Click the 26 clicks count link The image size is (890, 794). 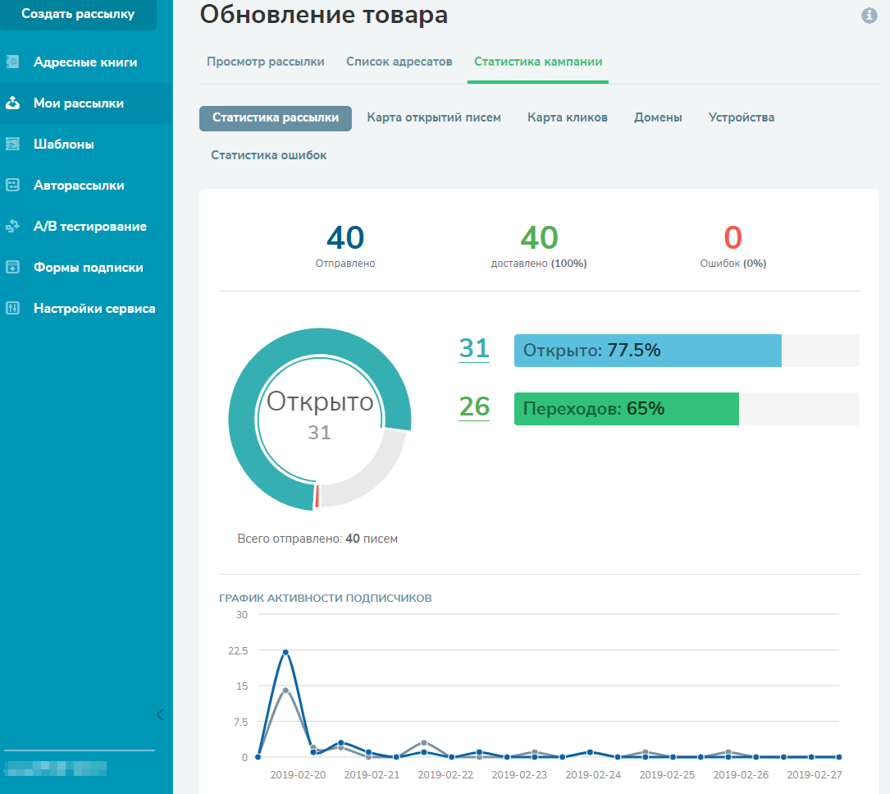tap(474, 407)
